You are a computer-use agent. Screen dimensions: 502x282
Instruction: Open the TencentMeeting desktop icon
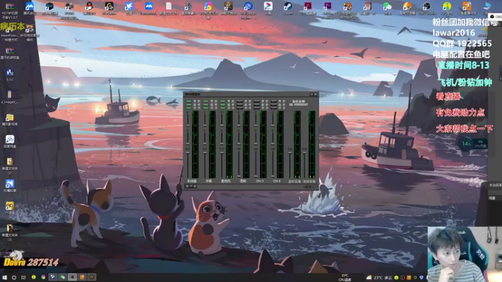pyautogui.click(x=149, y=6)
